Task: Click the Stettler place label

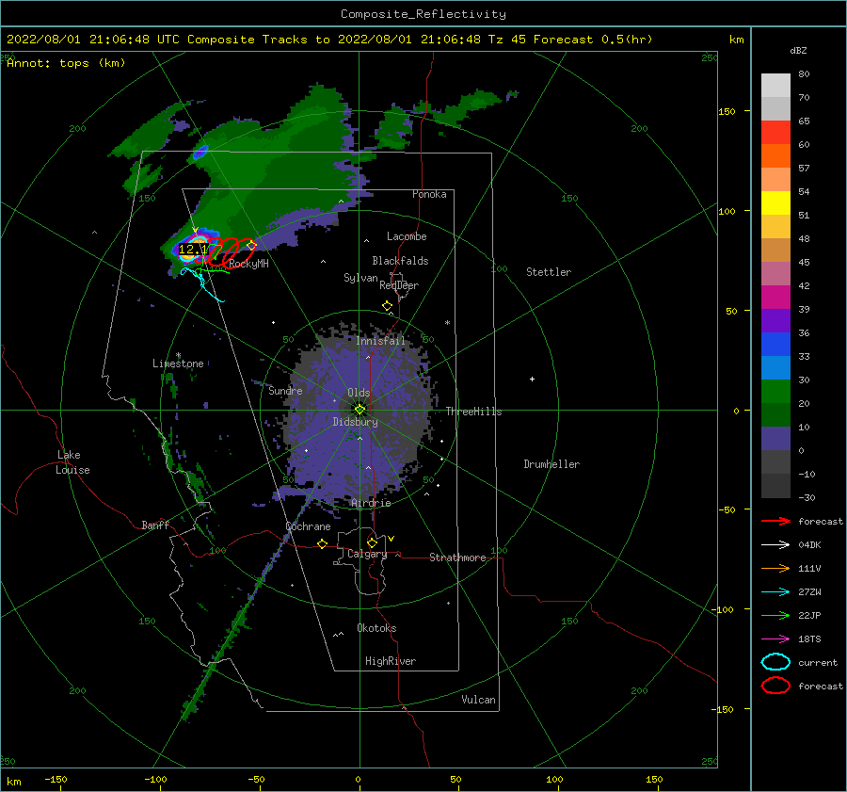Action: tap(549, 272)
